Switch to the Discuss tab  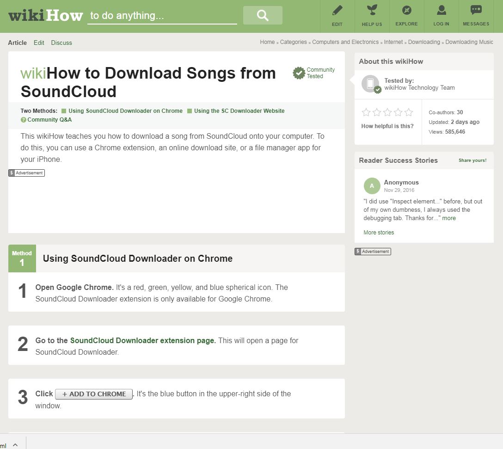61,43
